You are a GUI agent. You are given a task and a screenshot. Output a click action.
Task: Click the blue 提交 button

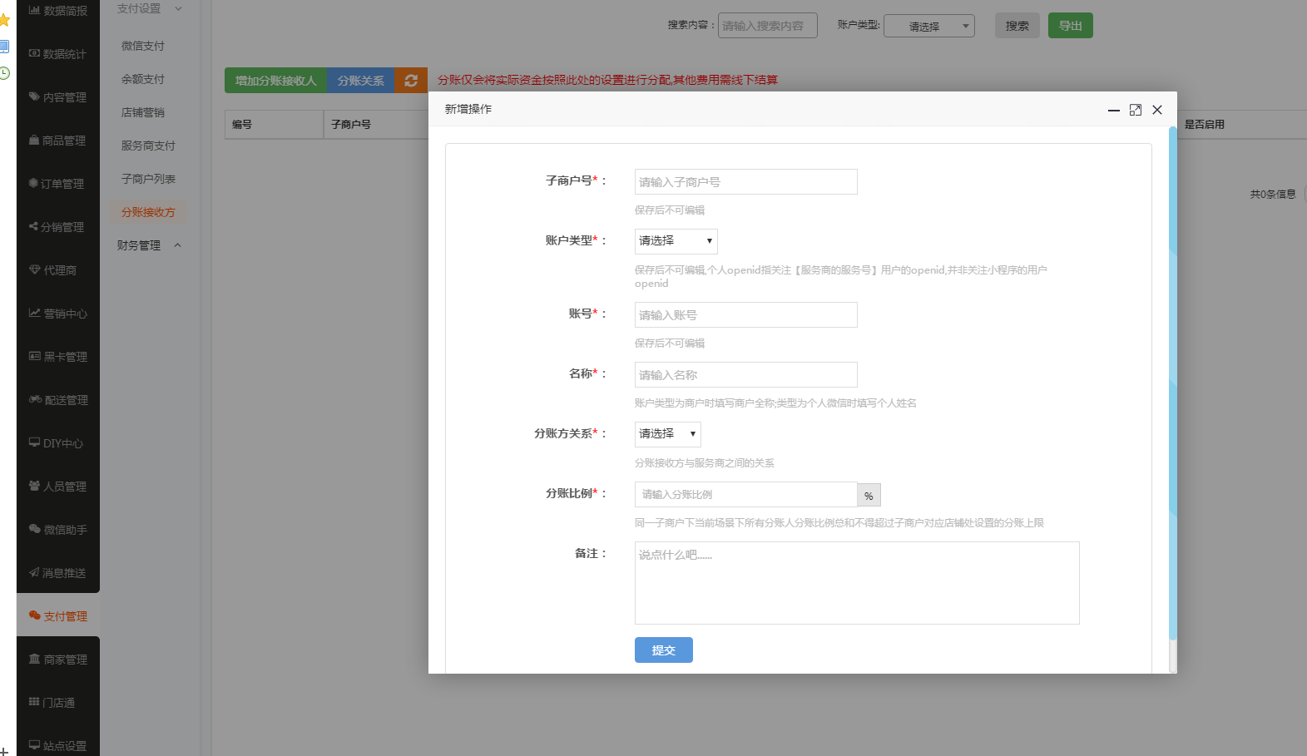(x=663, y=650)
